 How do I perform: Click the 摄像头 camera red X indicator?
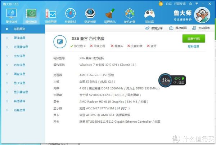pos(112,46)
